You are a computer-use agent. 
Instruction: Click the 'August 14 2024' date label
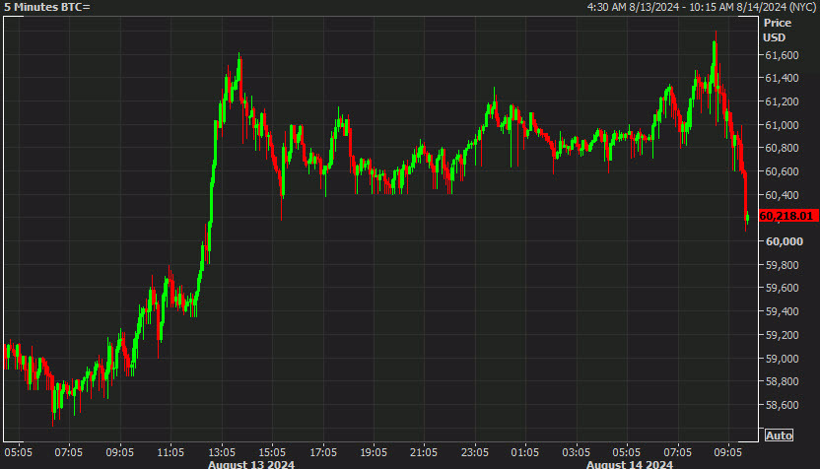coord(630,464)
